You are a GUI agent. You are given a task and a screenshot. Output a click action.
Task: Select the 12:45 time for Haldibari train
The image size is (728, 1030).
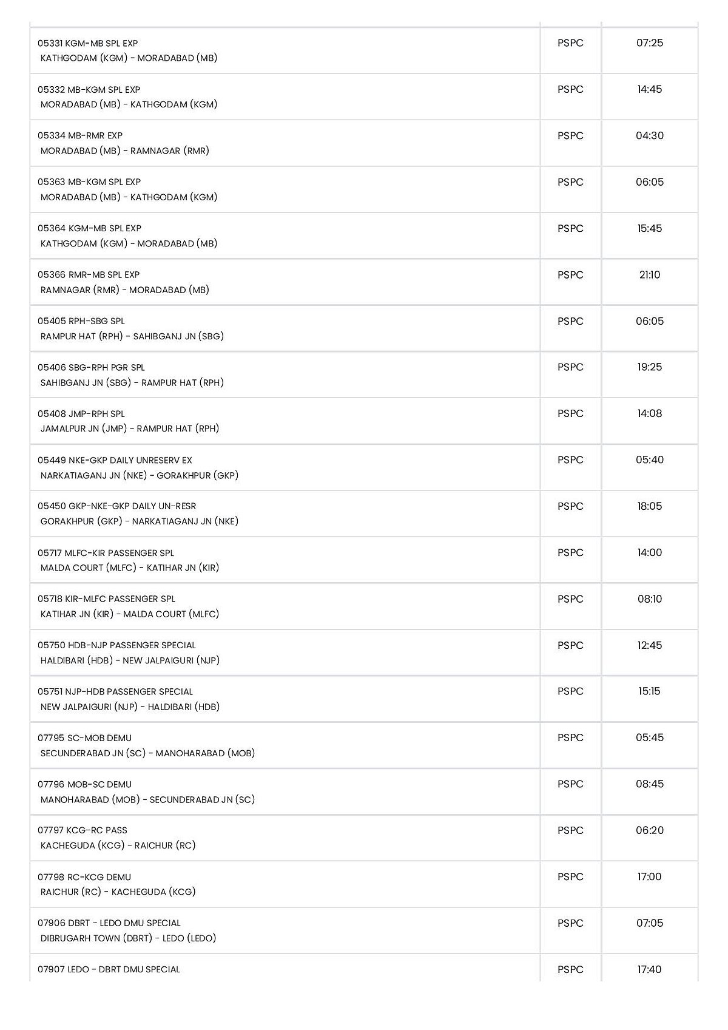(649, 645)
